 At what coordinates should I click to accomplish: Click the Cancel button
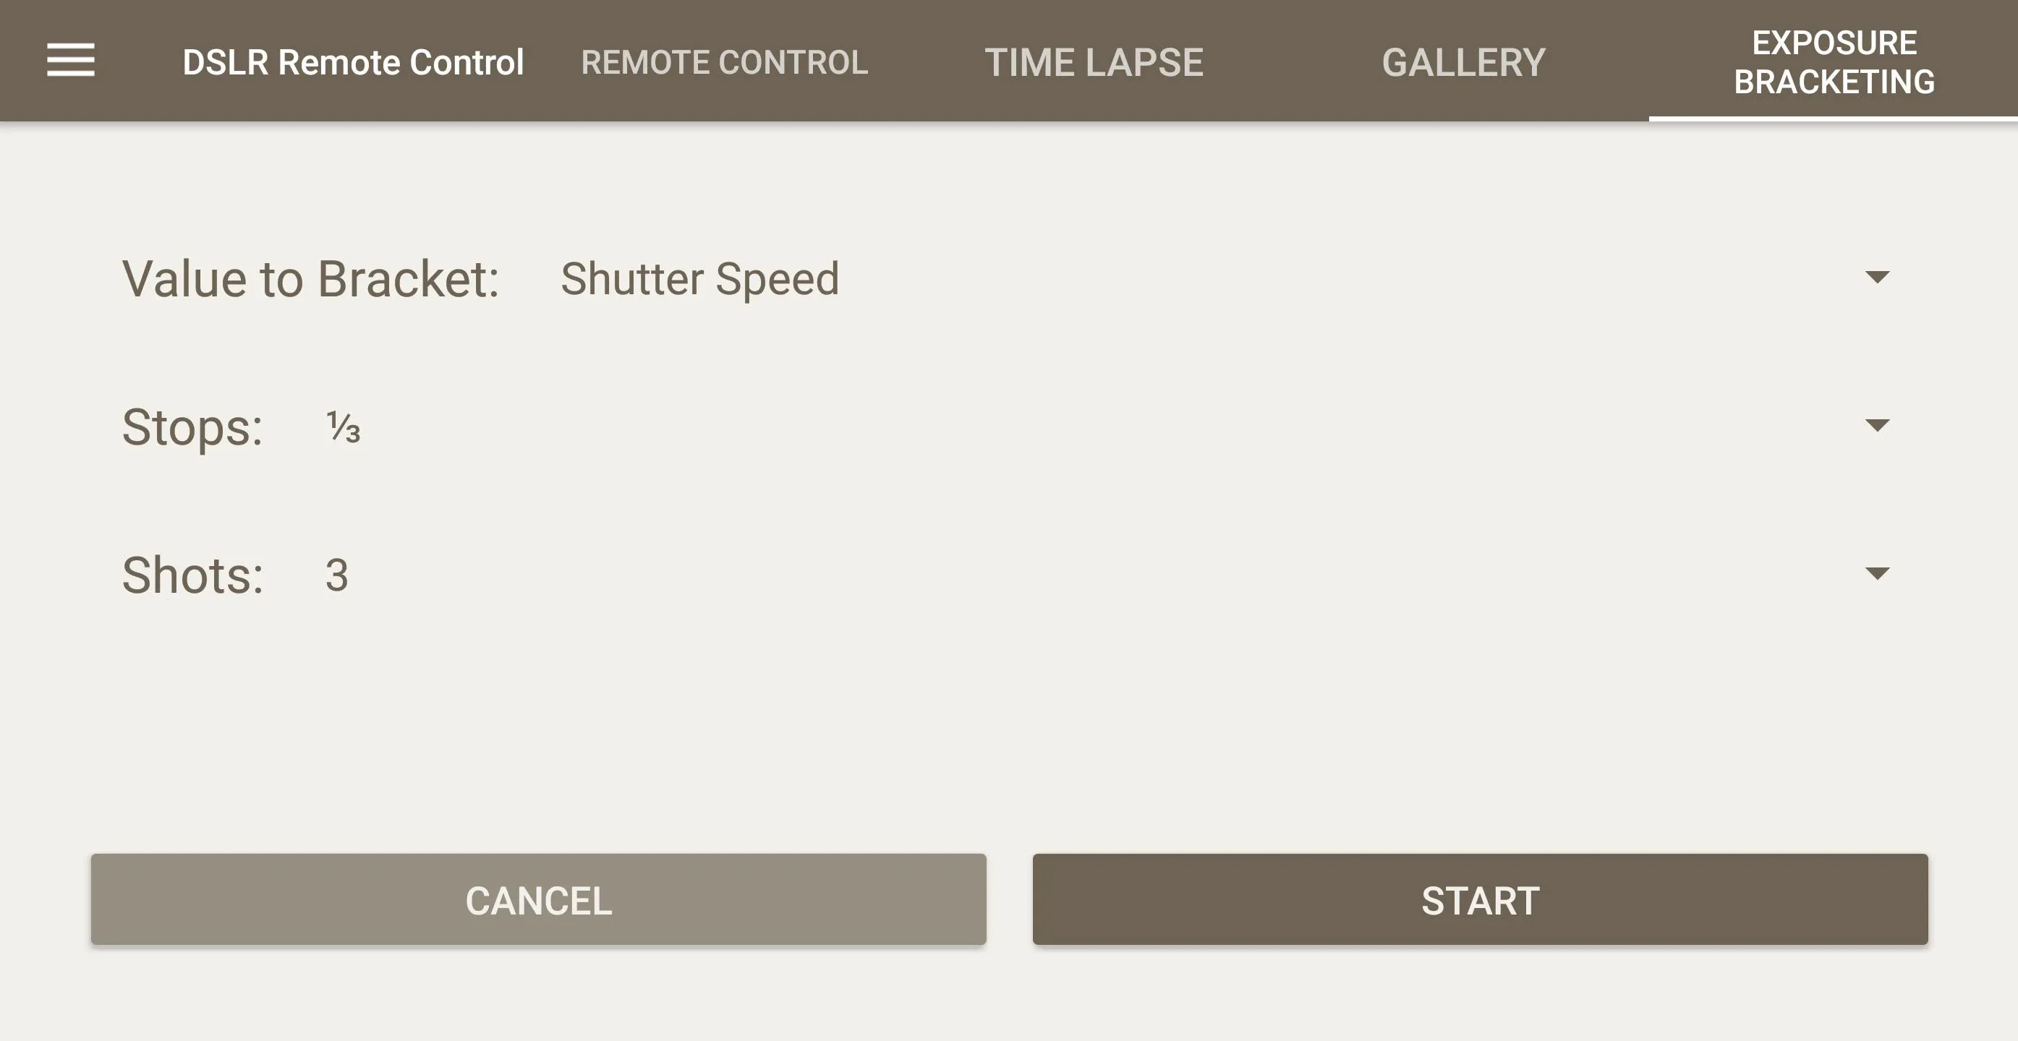pos(538,899)
